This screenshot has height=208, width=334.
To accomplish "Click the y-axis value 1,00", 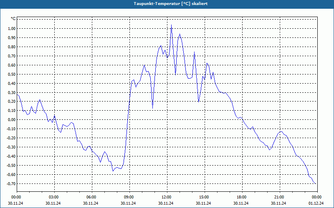I will [x=12, y=28].
